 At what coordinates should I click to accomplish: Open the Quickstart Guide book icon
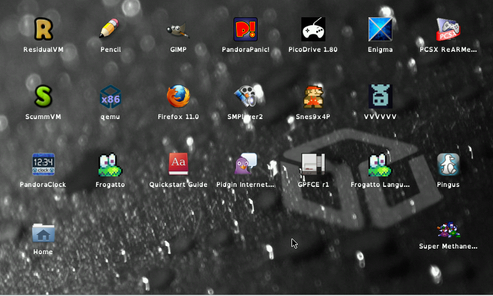point(178,165)
